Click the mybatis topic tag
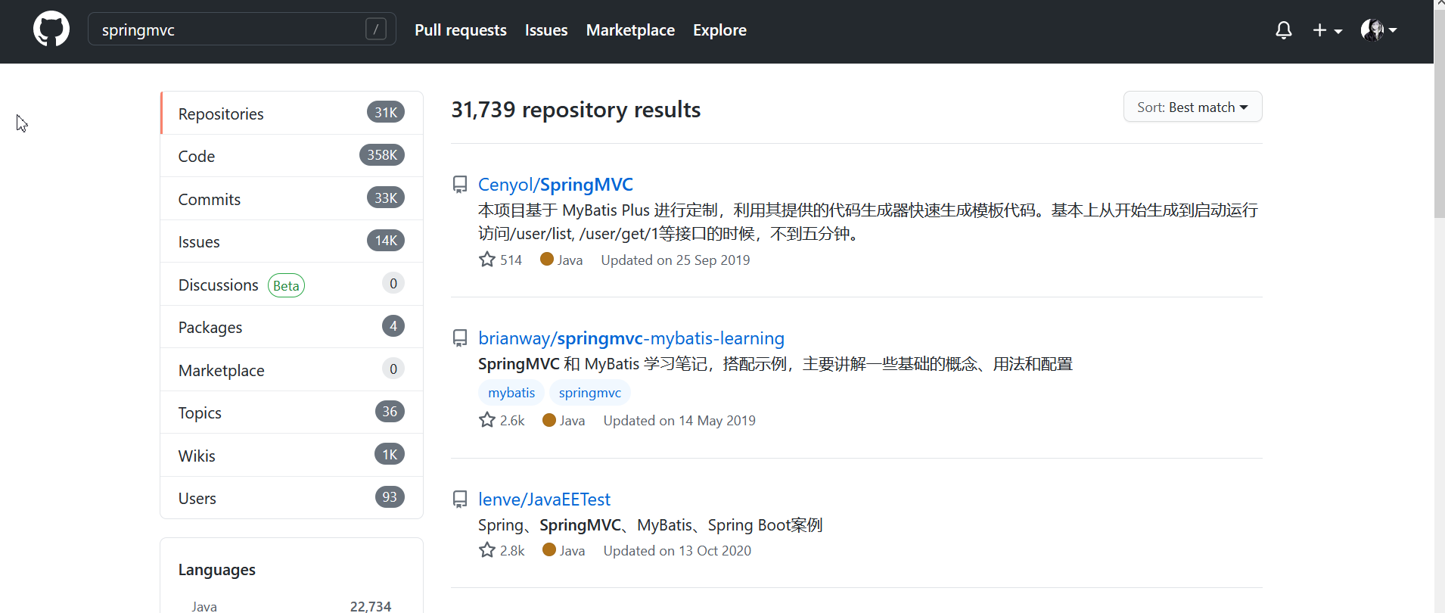This screenshot has width=1445, height=613. pyautogui.click(x=511, y=393)
